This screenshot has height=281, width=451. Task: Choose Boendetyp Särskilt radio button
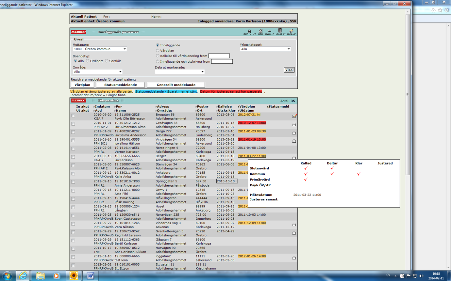tap(107, 61)
